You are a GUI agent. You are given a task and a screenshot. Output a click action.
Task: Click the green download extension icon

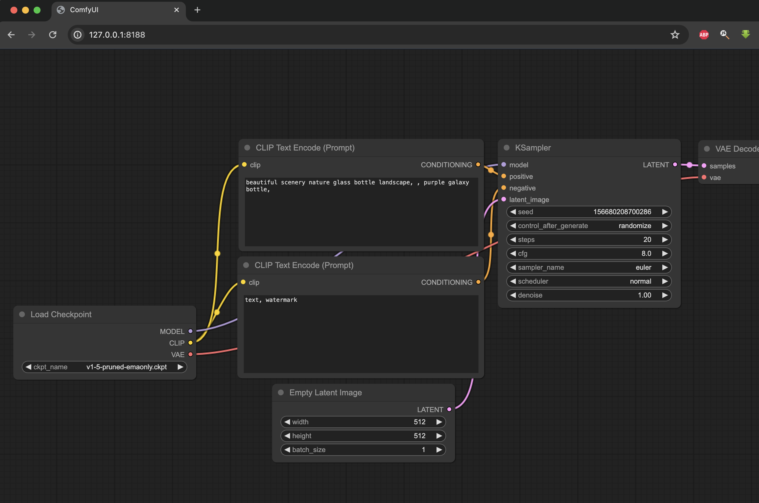point(745,34)
